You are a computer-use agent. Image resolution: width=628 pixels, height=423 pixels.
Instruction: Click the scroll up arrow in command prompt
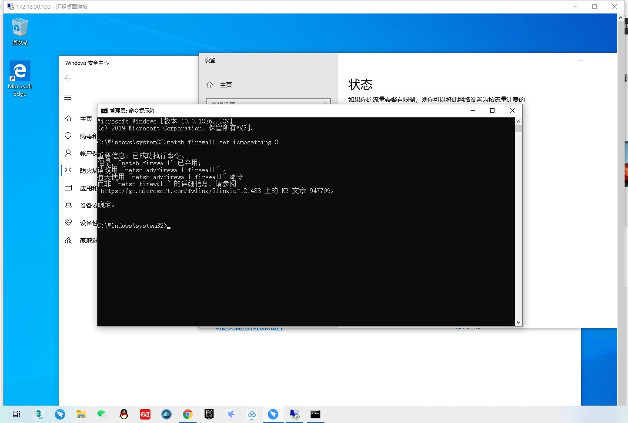[x=518, y=121]
